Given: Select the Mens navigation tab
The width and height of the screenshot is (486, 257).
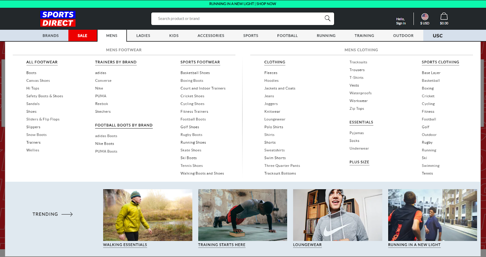Looking at the screenshot, I should tap(112, 36).
